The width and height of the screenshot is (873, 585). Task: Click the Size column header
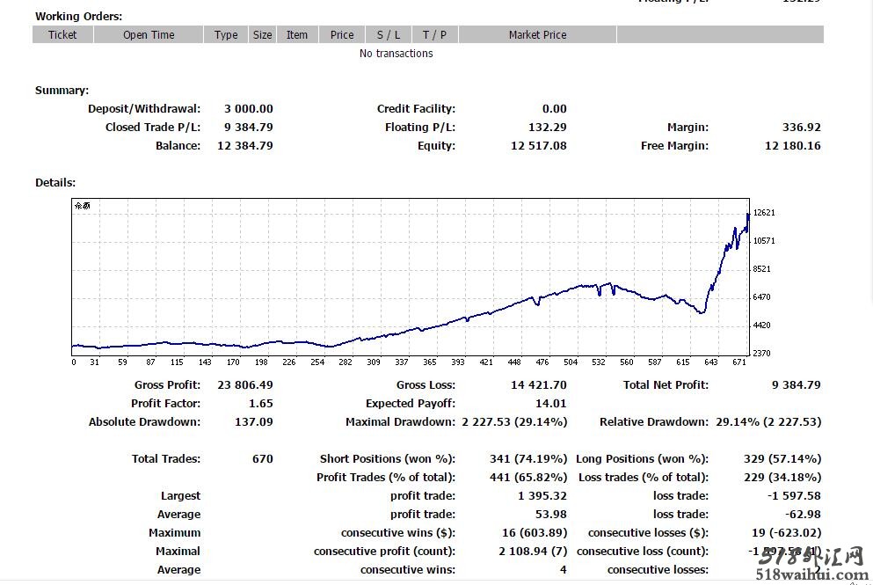coord(262,34)
